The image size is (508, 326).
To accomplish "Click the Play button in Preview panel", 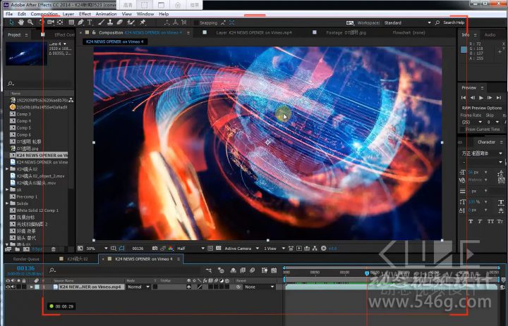I will (481, 97).
